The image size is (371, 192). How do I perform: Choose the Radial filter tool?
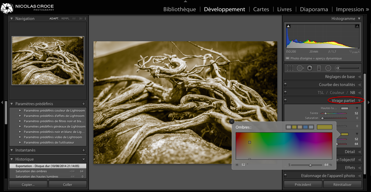(328, 68)
